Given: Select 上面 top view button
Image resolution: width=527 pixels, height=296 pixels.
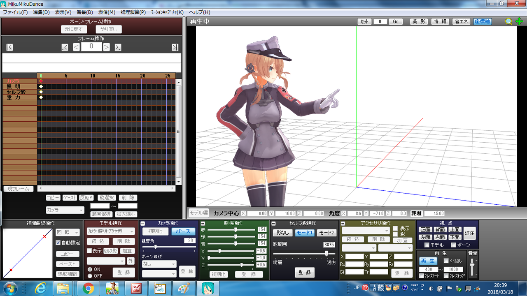Looking at the screenshot, I should click(x=455, y=230).
